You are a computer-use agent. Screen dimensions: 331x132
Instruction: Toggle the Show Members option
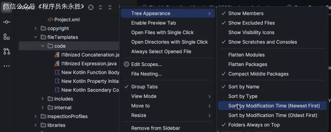(246, 14)
